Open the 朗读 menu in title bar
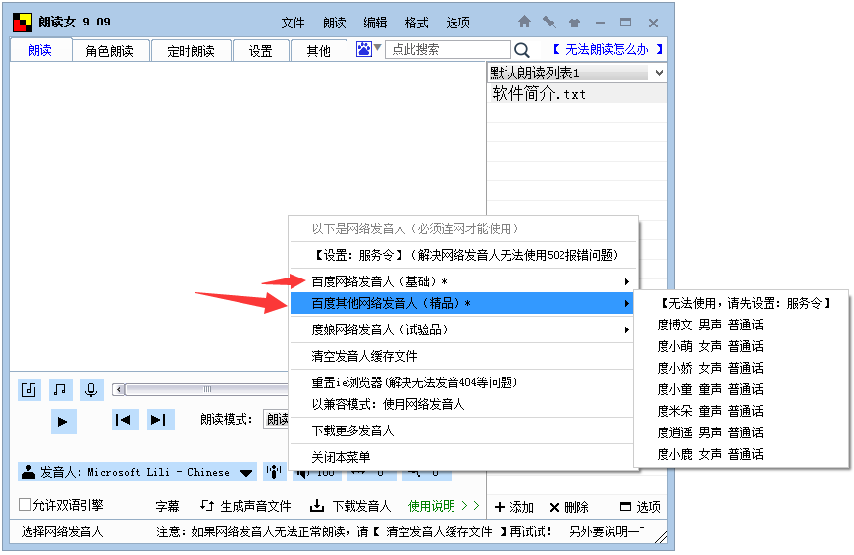 [x=335, y=23]
